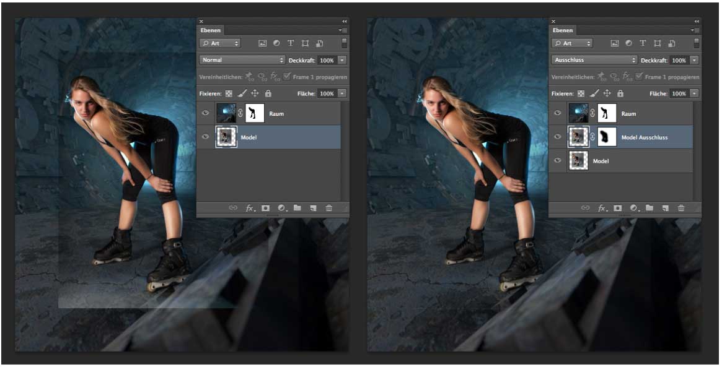The width and height of the screenshot is (722, 367).
Task: Open the Ausschluss blend mode dropdown
Action: click(x=594, y=60)
